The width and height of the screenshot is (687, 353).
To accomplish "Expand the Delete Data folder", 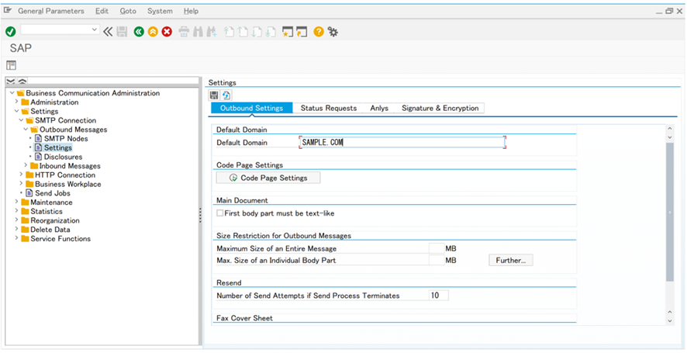I will coord(16,230).
